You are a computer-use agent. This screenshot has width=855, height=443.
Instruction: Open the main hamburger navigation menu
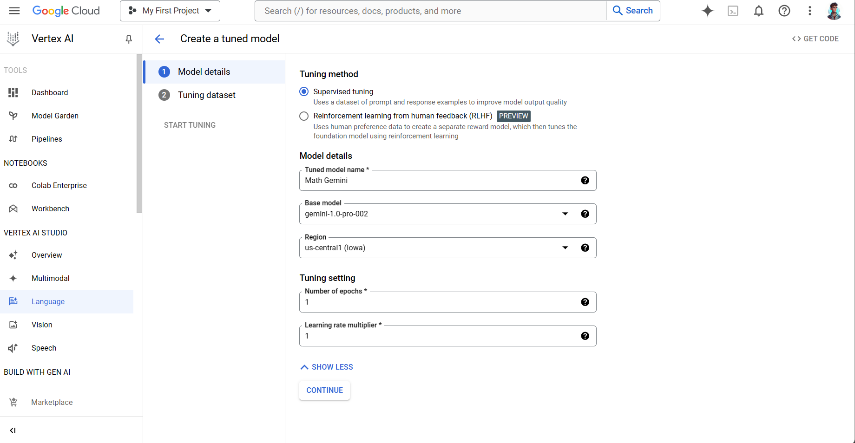pos(14,11)
